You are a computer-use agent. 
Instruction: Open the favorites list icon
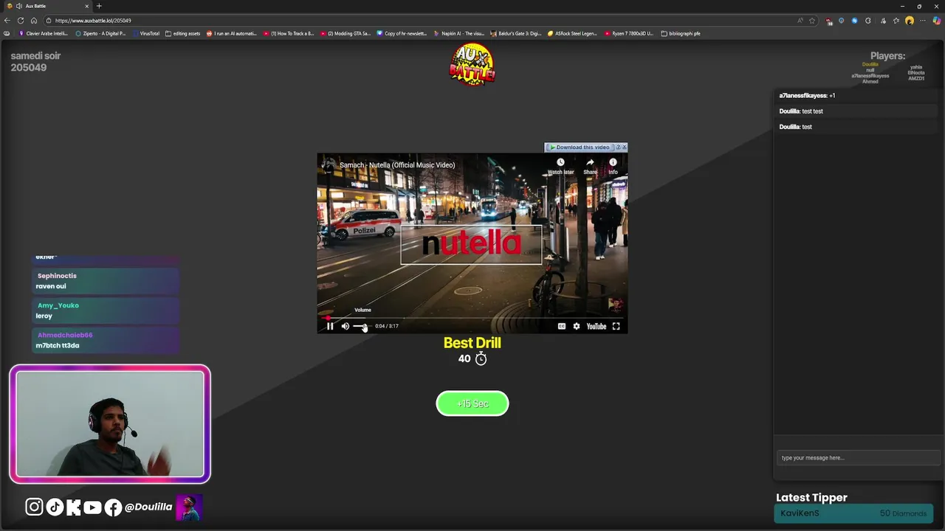point(896,21)
